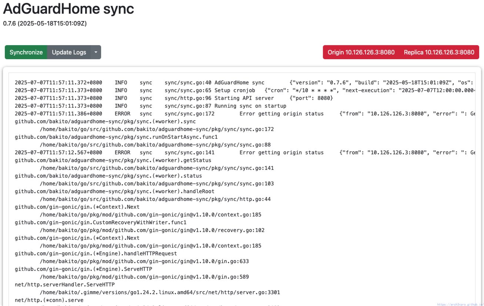Click the log line 'Running sync on startup'

click(150, 106)
